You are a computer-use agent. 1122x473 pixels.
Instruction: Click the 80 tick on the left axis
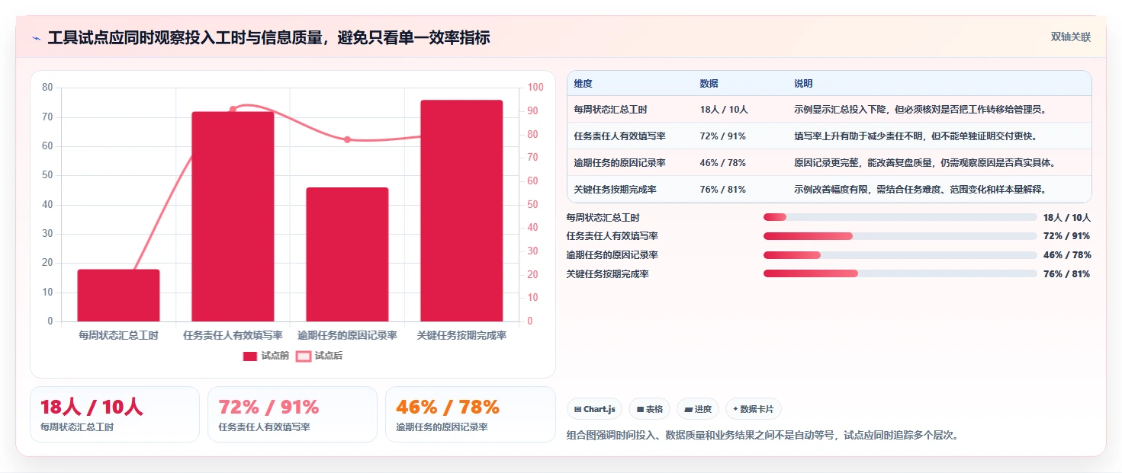[x=47, y=88]
